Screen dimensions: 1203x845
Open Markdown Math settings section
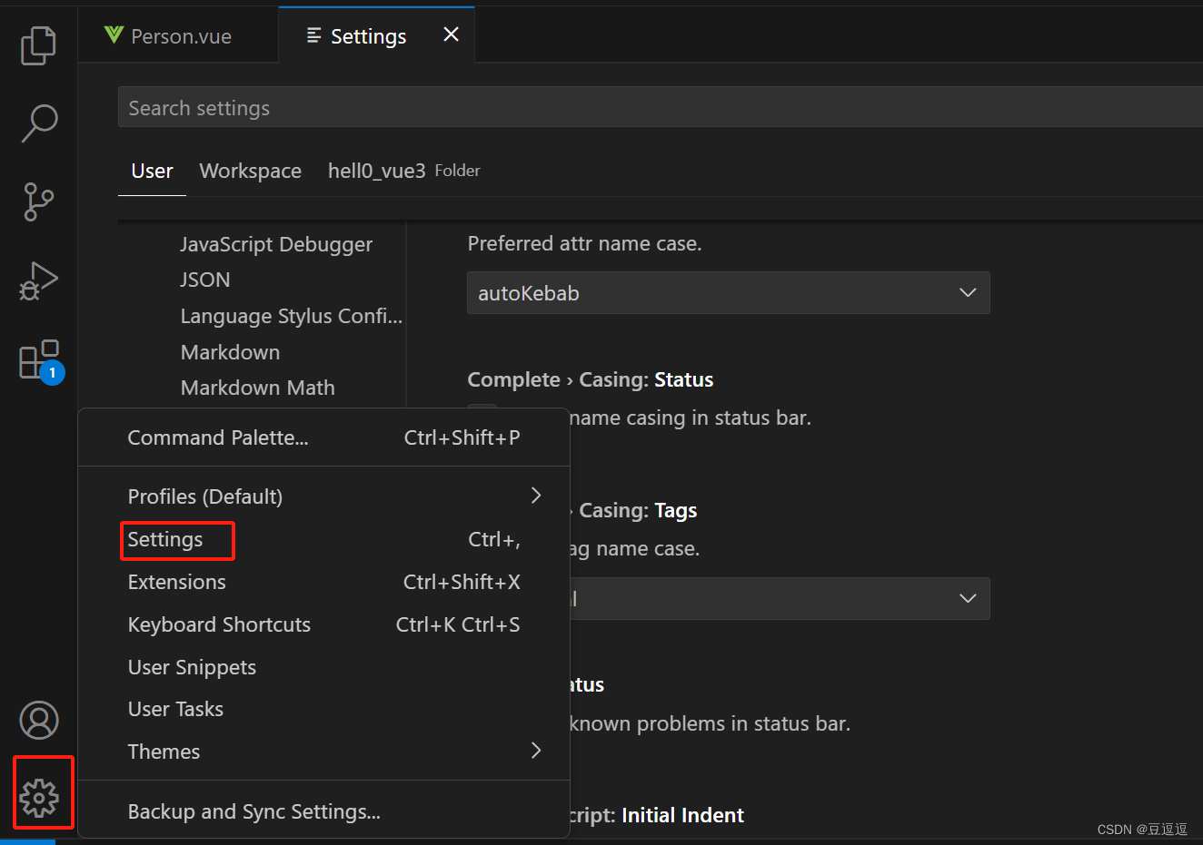[x=257, y=388]
